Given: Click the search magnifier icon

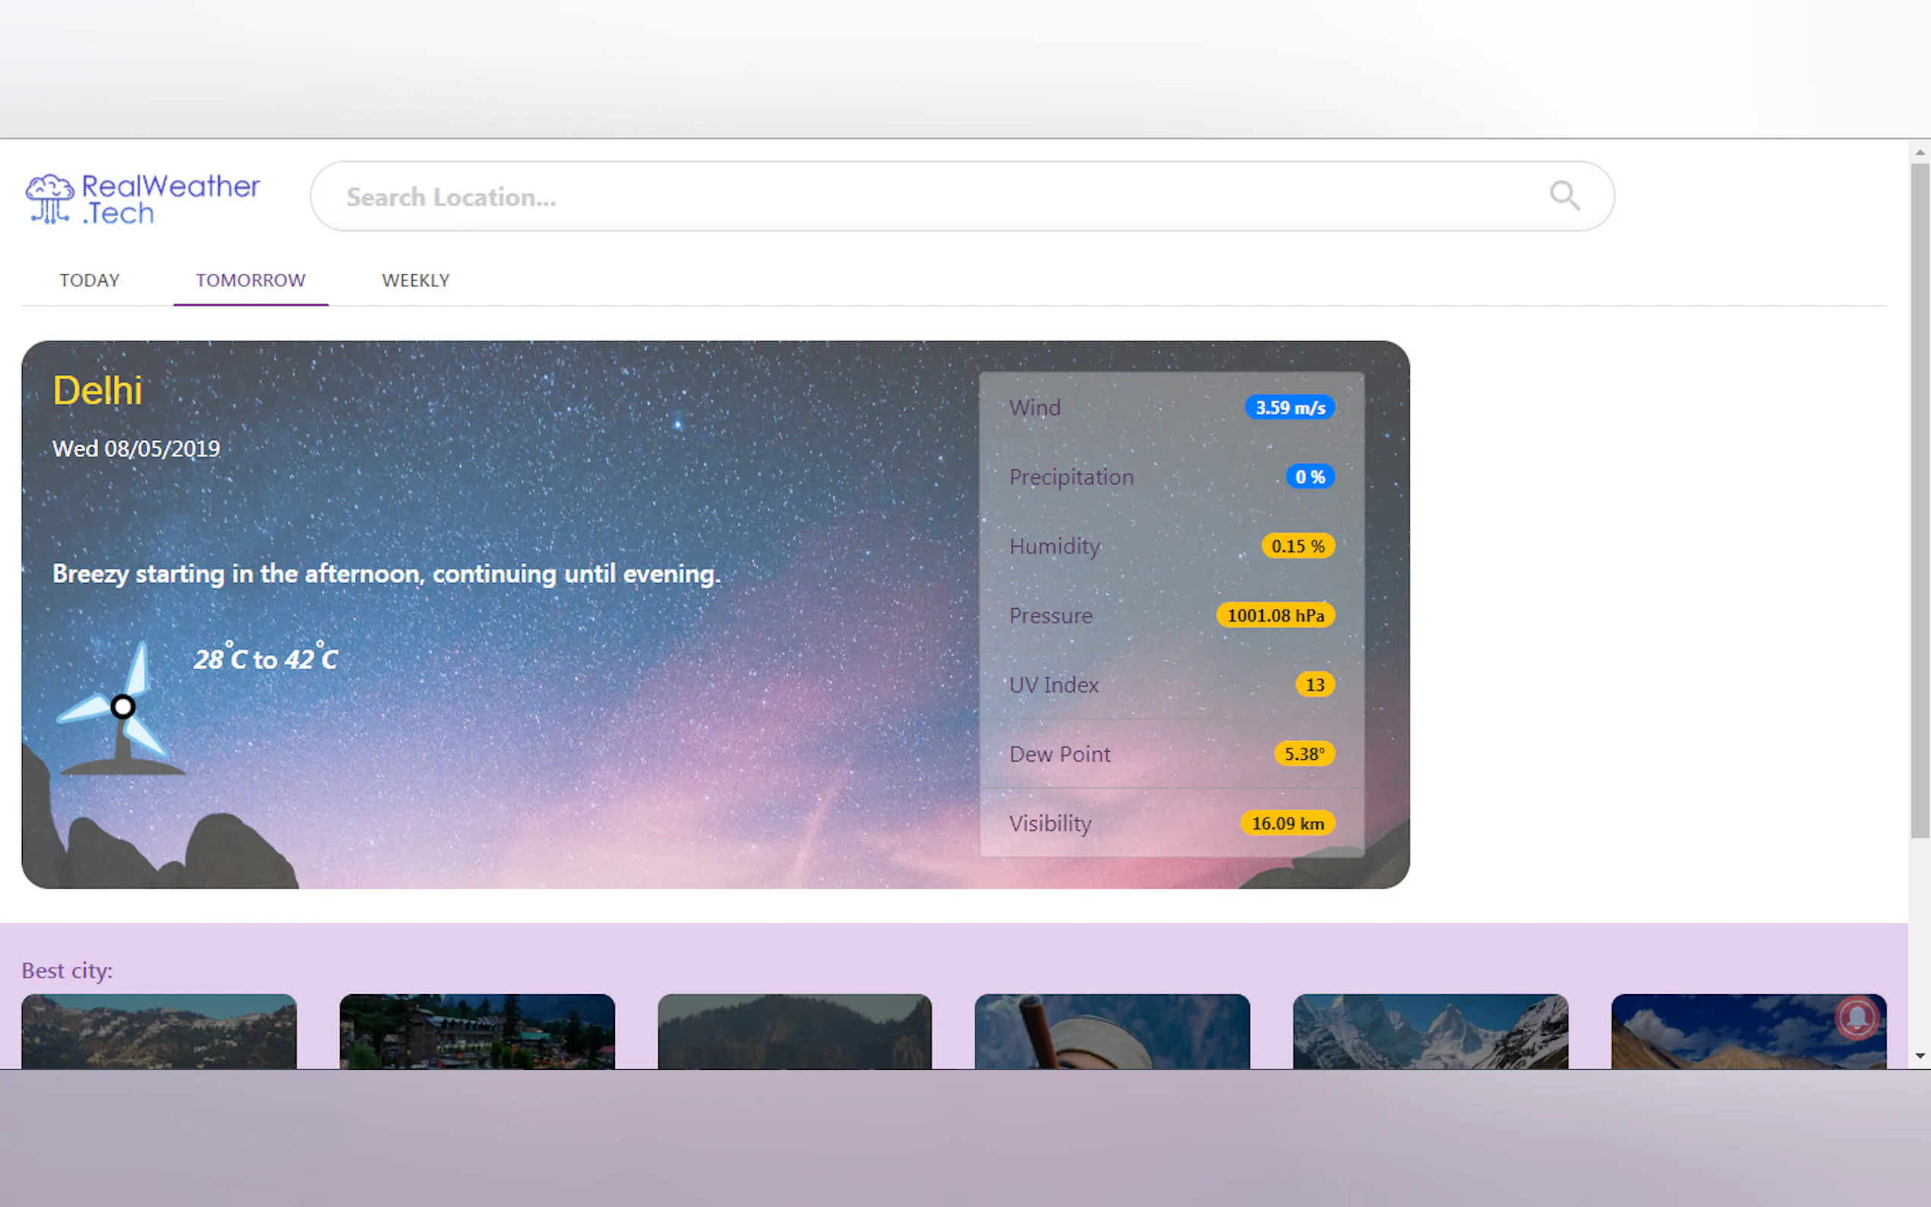Looking at the screenshot, I should (1564, 195).
